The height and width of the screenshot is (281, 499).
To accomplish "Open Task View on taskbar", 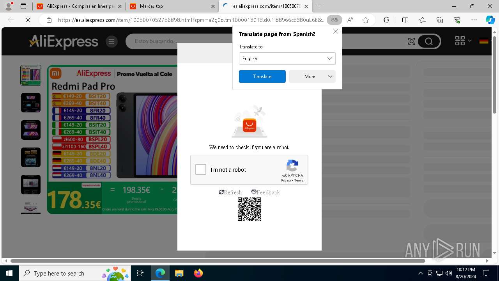I will tap(140, 273).
